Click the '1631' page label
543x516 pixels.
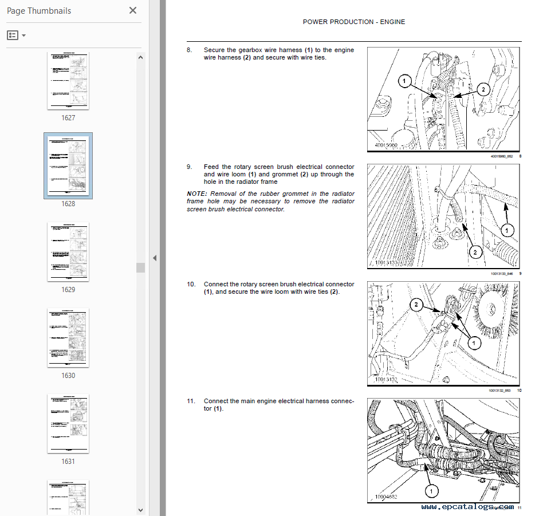tap(68, 461)
